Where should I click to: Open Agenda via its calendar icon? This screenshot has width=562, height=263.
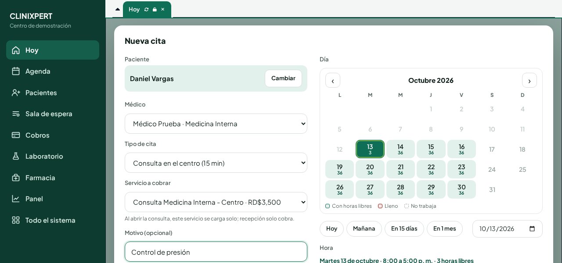pos(16,71)
